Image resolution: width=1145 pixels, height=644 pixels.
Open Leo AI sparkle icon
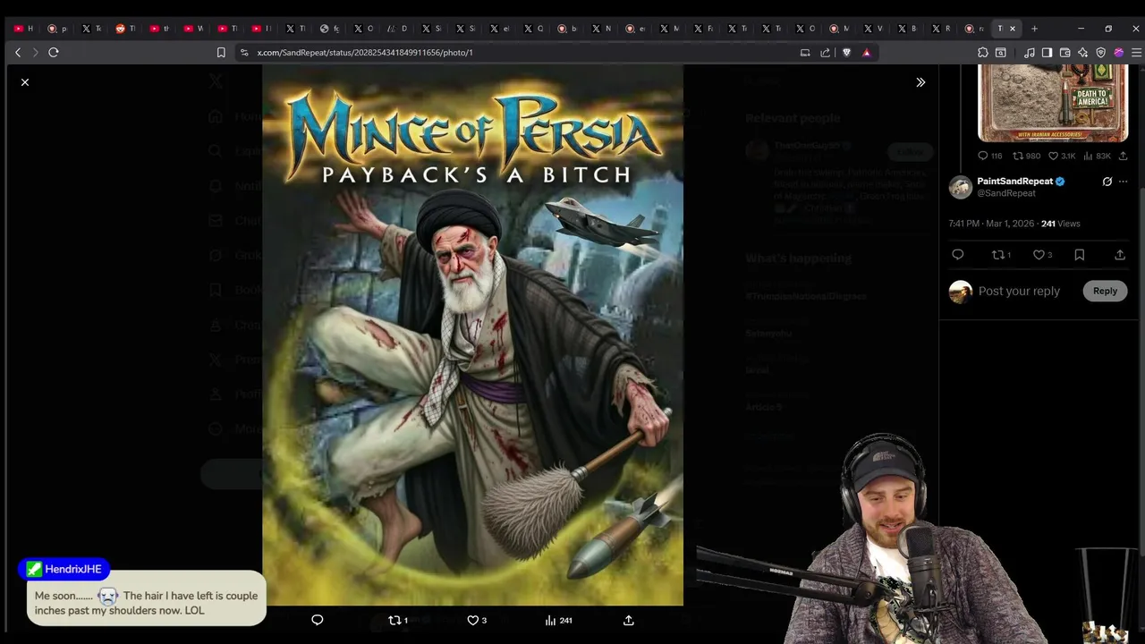tap(1082, 53)
